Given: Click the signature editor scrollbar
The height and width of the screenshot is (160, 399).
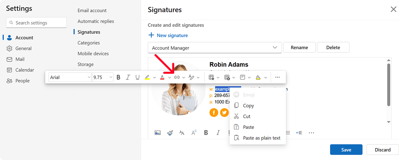Looking at the screenshot, I should click(389, 85).
